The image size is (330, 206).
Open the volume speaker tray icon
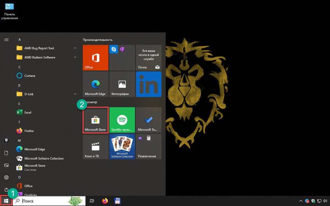pyautogui.click(x=325, y=201)
